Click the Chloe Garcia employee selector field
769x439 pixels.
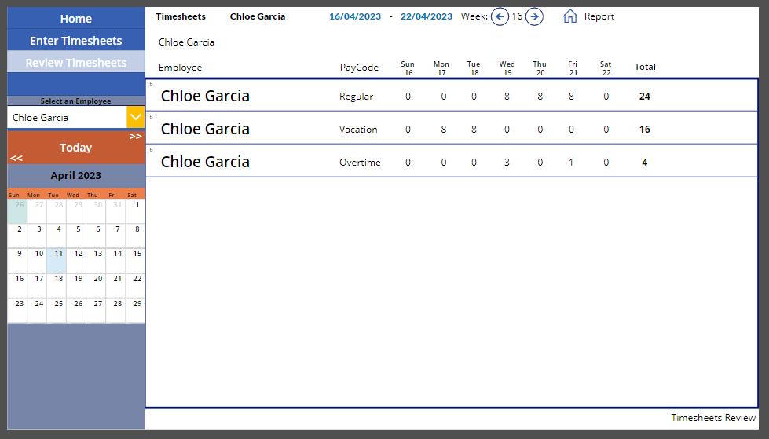[x=67, y=117]
